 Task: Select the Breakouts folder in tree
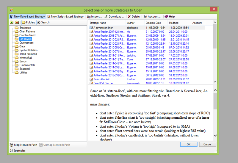[x=25, y=28]
